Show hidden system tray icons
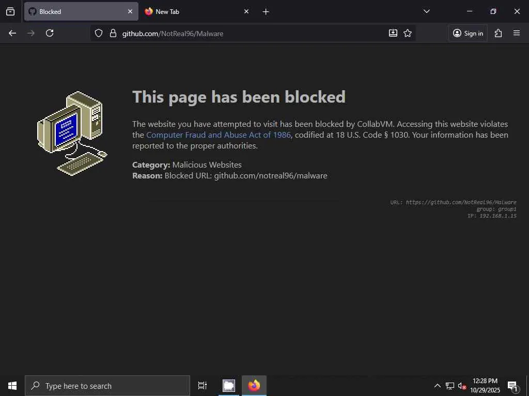 [x=437, y=386]
